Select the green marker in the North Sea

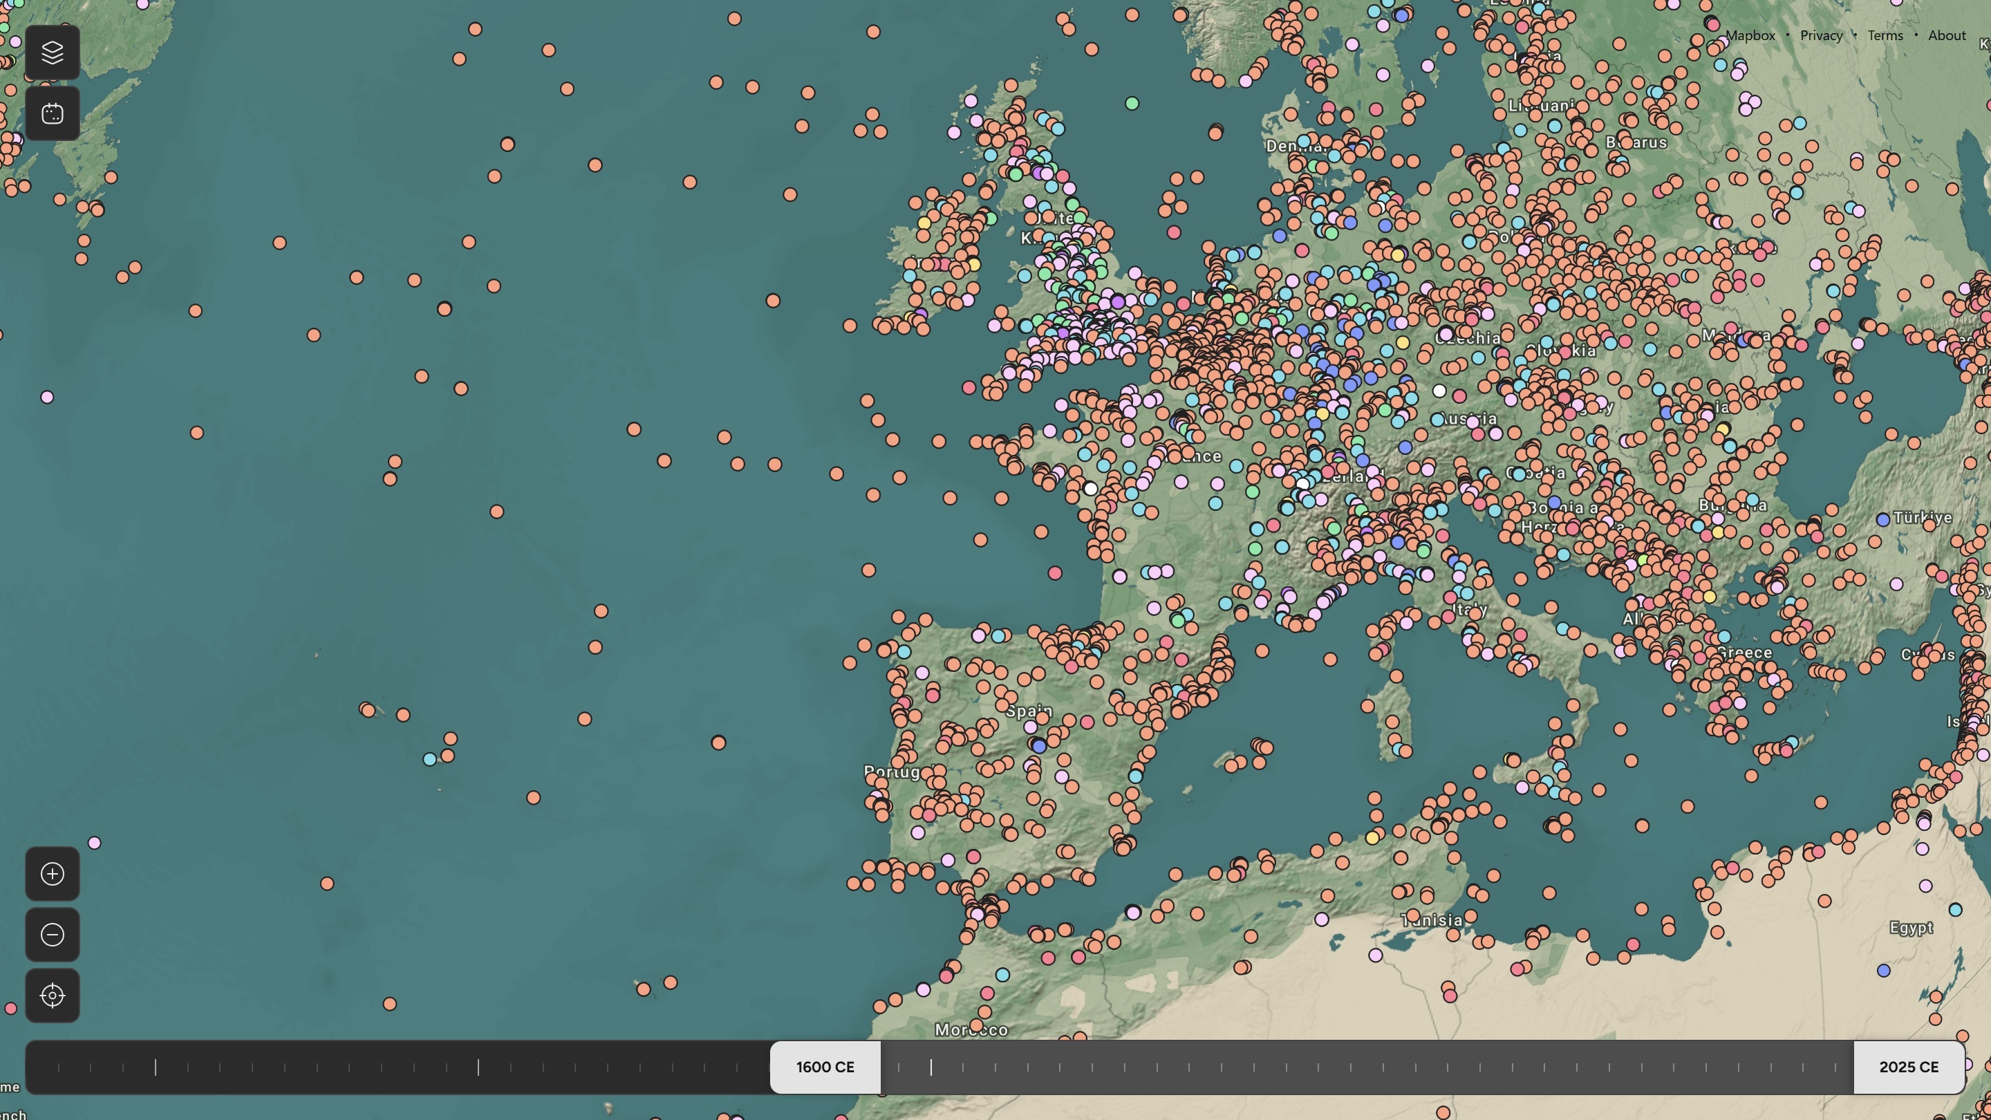tap(1132, 103)
